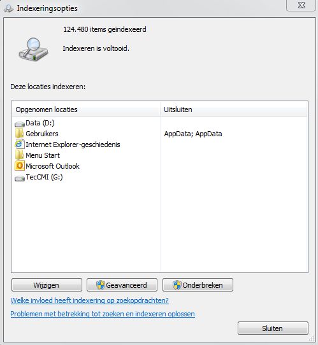
Task: Select the Data (D:) drive icon
Action: click(x=20, y=124)
